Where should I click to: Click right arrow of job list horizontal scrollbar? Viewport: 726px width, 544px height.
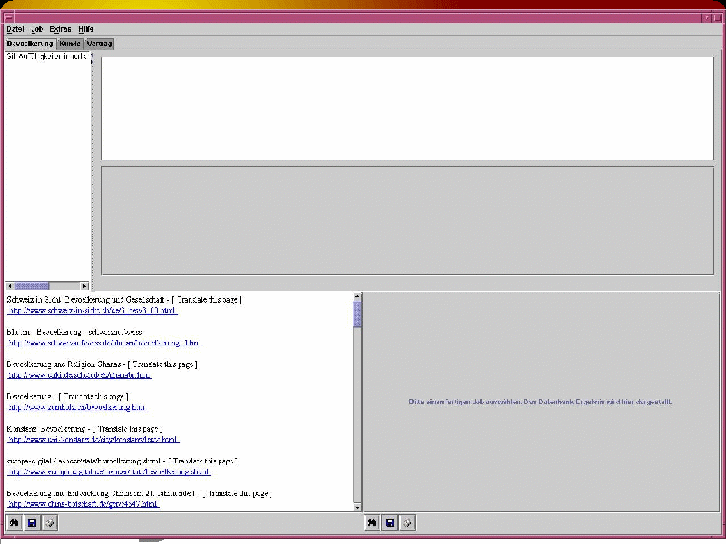tap(86, 286)
